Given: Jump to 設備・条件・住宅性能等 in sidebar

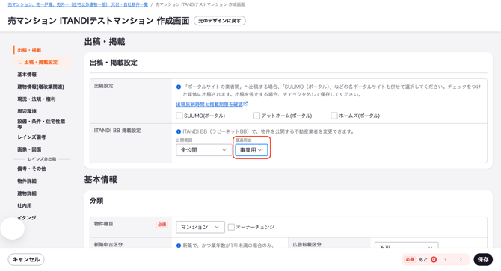Looking at the screenshot, I should 41,124.
